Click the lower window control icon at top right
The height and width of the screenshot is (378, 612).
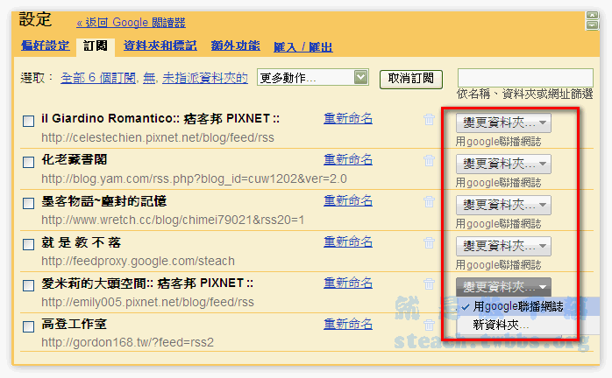pyautogui.click(x=592, y=25)
